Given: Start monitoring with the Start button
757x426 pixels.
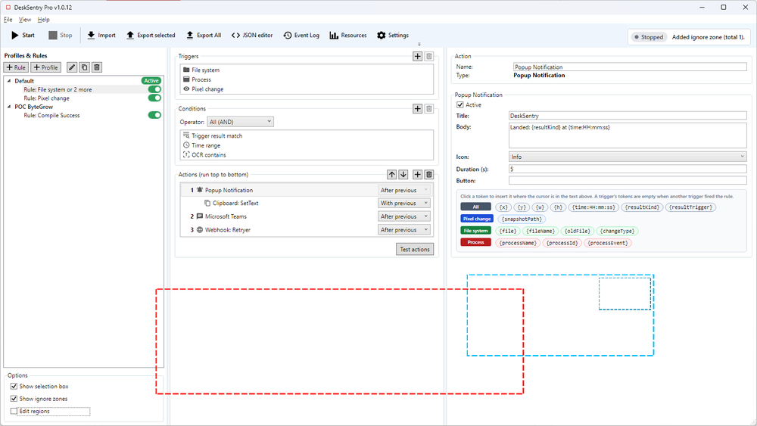Looking at the screenshot, I should [23, 36].
